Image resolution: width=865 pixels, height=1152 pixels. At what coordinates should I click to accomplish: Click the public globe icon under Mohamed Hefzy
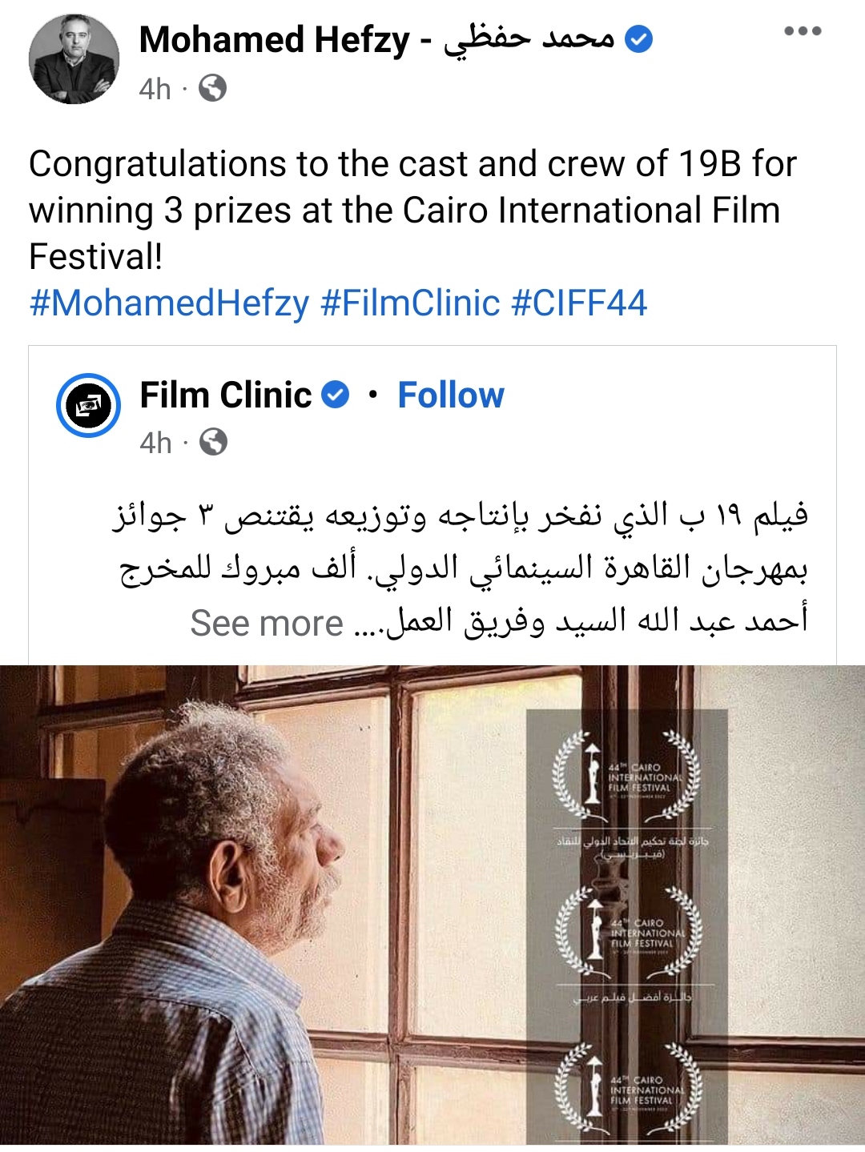(212, 88)
